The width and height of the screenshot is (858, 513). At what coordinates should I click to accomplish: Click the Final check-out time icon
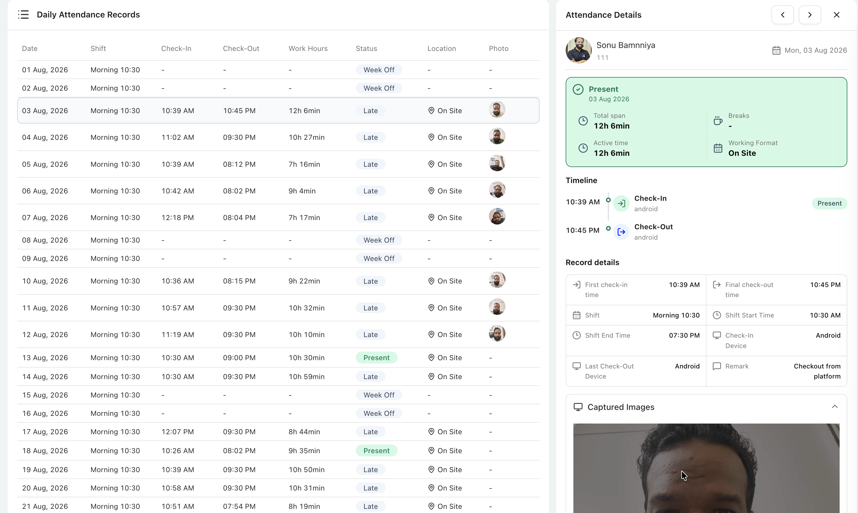717,285
